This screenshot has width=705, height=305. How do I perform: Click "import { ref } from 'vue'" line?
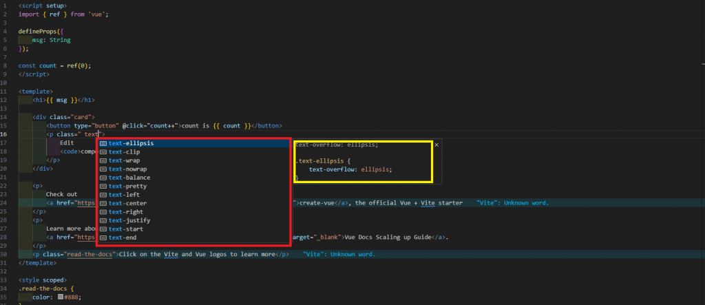point(63,14)
